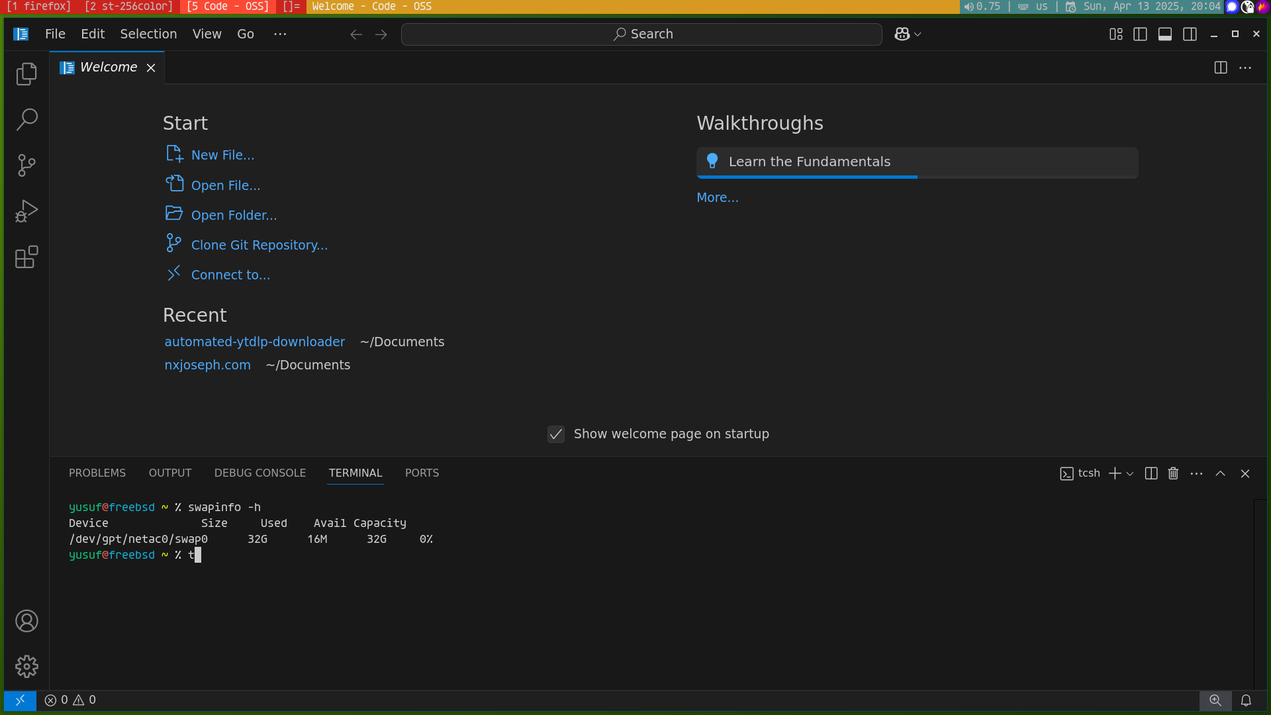Viewport: 1271px width, 715px height.
Task: Click the zoom indicator in status bar
Action: pyautogui.click(x=1215, y=700)
